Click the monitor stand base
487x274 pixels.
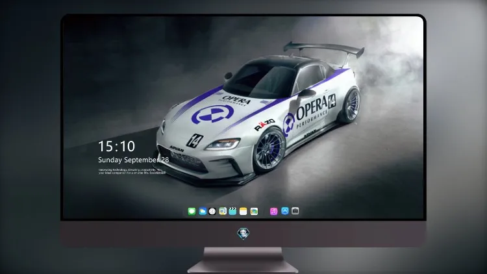[243, 260]
